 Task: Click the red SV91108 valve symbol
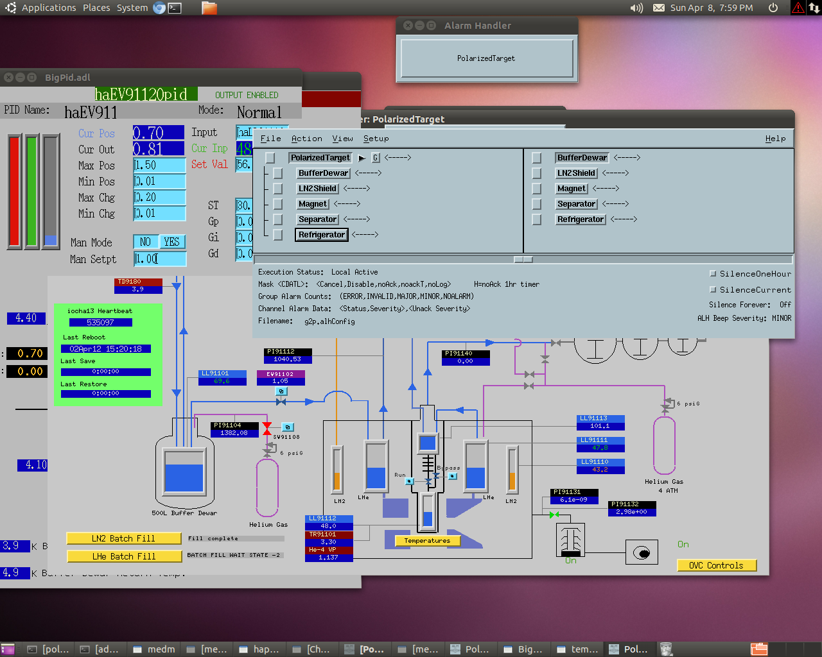coord(267,428)
